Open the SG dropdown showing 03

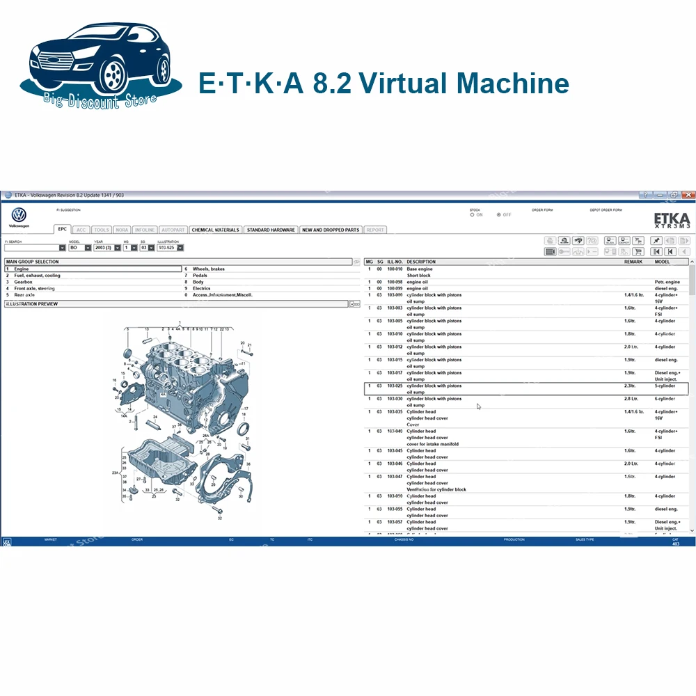pos(151,248)
